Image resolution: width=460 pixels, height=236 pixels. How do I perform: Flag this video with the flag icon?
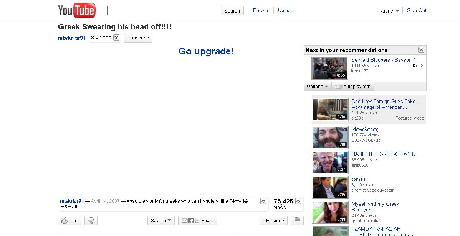(x=297, y=220)
